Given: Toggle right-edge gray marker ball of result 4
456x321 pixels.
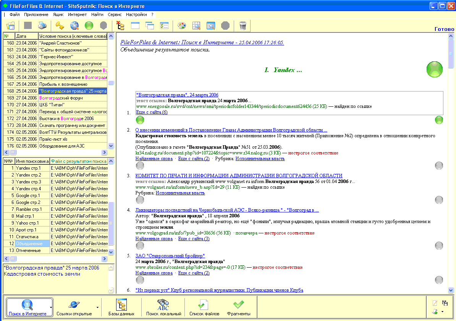Looking at the screenshot, I should [439, 246].
